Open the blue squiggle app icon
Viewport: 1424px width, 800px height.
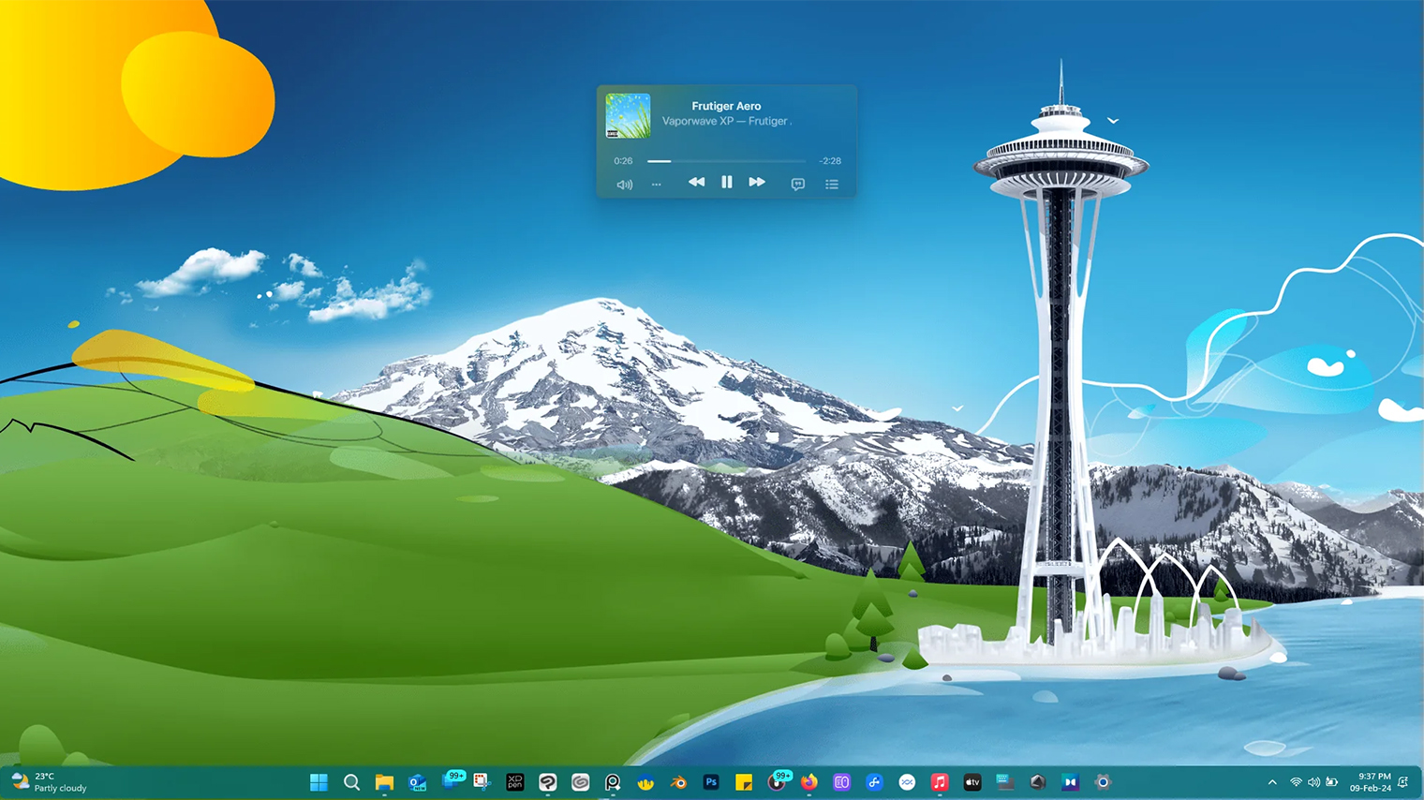tap(874, 782)
